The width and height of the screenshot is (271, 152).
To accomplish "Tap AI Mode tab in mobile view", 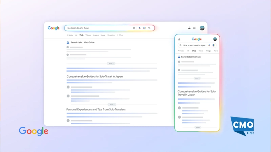I will coord(181,51).
